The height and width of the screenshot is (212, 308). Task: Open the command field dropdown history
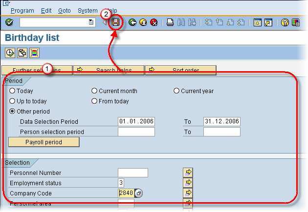[91, 22]
